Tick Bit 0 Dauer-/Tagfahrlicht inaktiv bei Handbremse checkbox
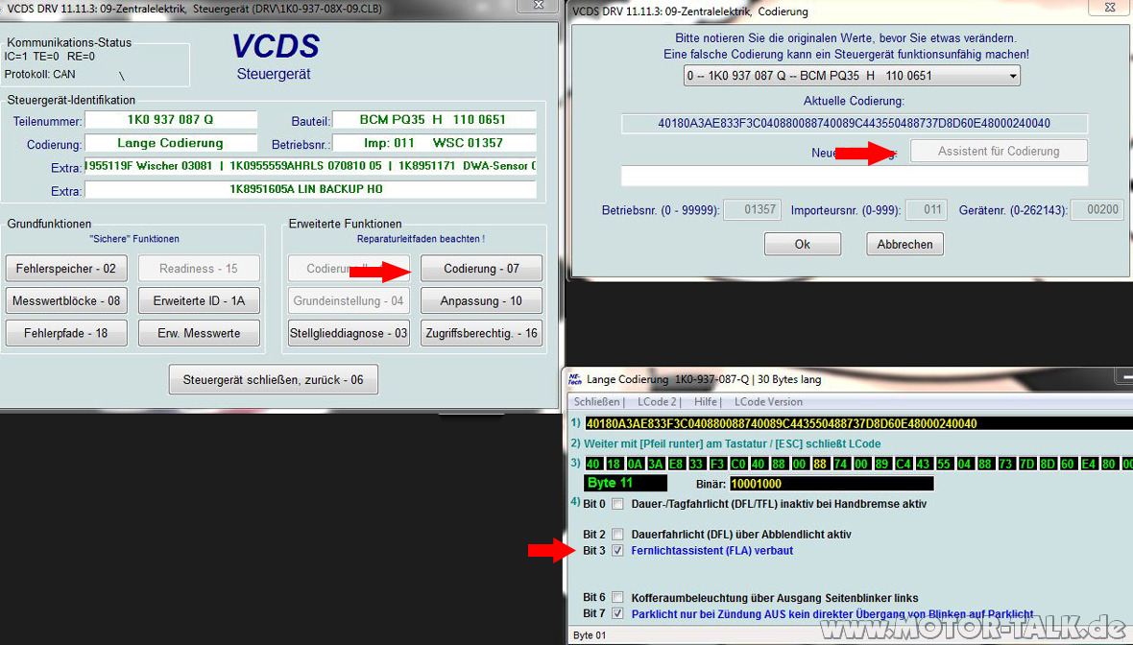This screenshot has width=1133, height=645. (617, 504)
